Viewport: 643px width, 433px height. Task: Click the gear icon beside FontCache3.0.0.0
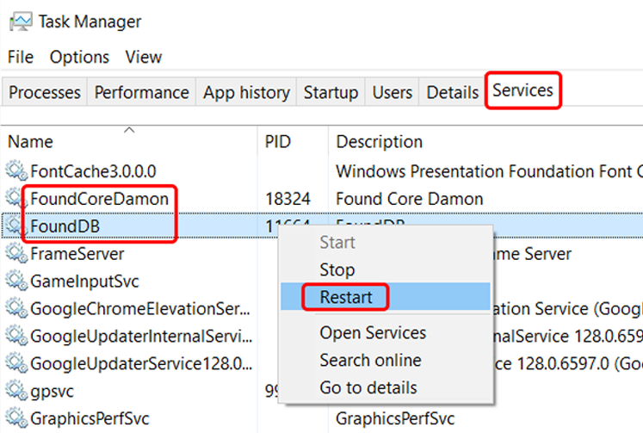coord(16,170)
